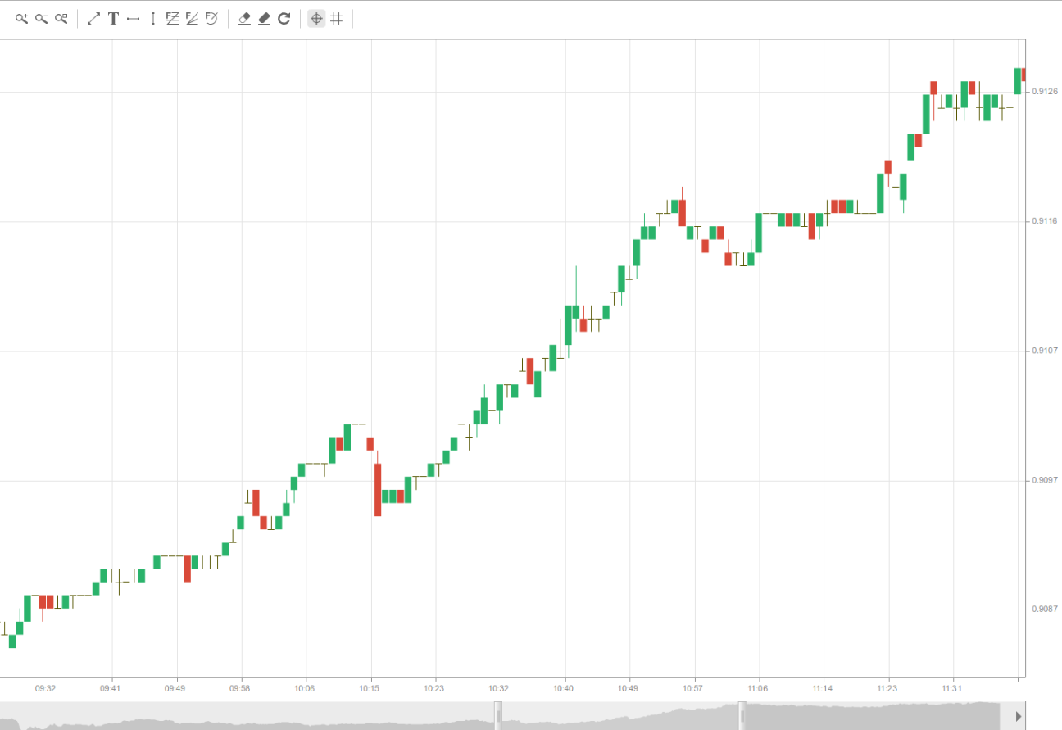Select the horizontal line drawing tool
The width and height of the screenshot is (1062, 730).
coord(133,18)
